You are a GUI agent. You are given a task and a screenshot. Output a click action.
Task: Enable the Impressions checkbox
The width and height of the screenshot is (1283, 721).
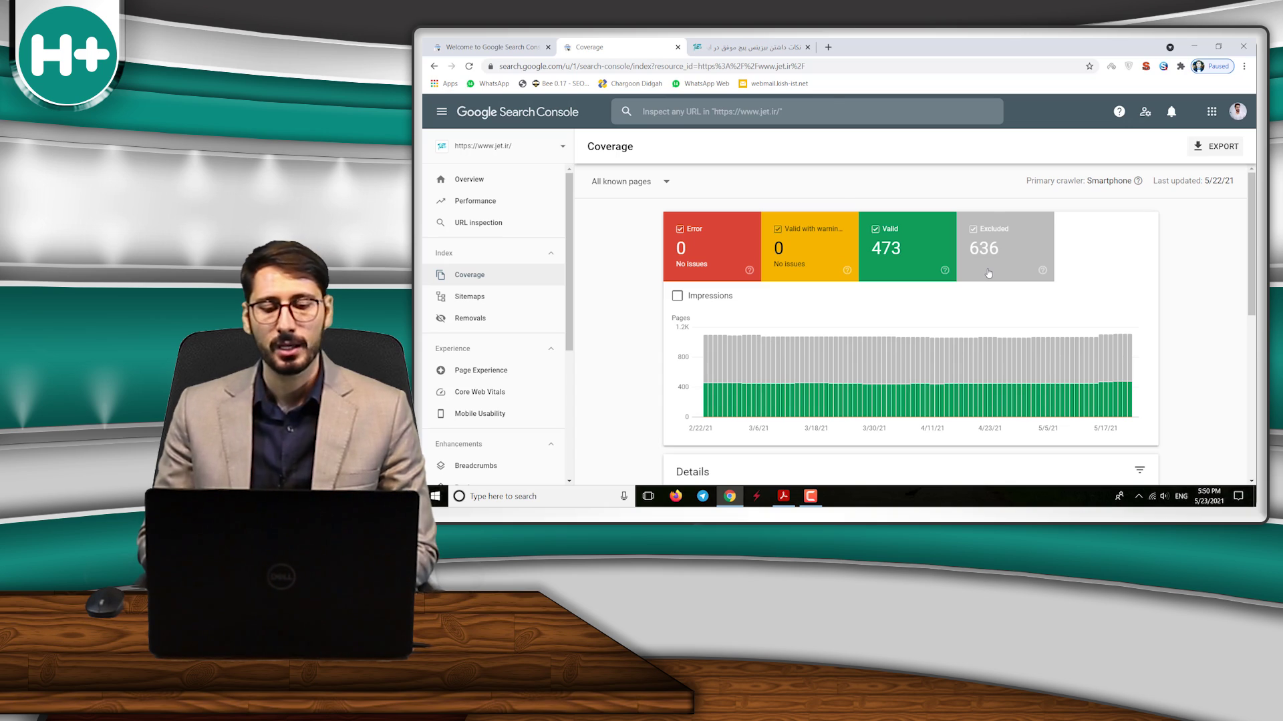[x=678, y=296]
